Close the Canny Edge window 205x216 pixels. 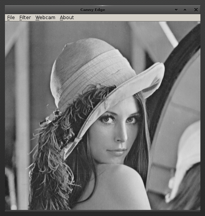click(196, 10)
